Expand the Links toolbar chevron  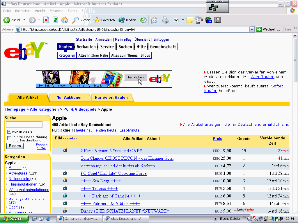tap(296, 28)
